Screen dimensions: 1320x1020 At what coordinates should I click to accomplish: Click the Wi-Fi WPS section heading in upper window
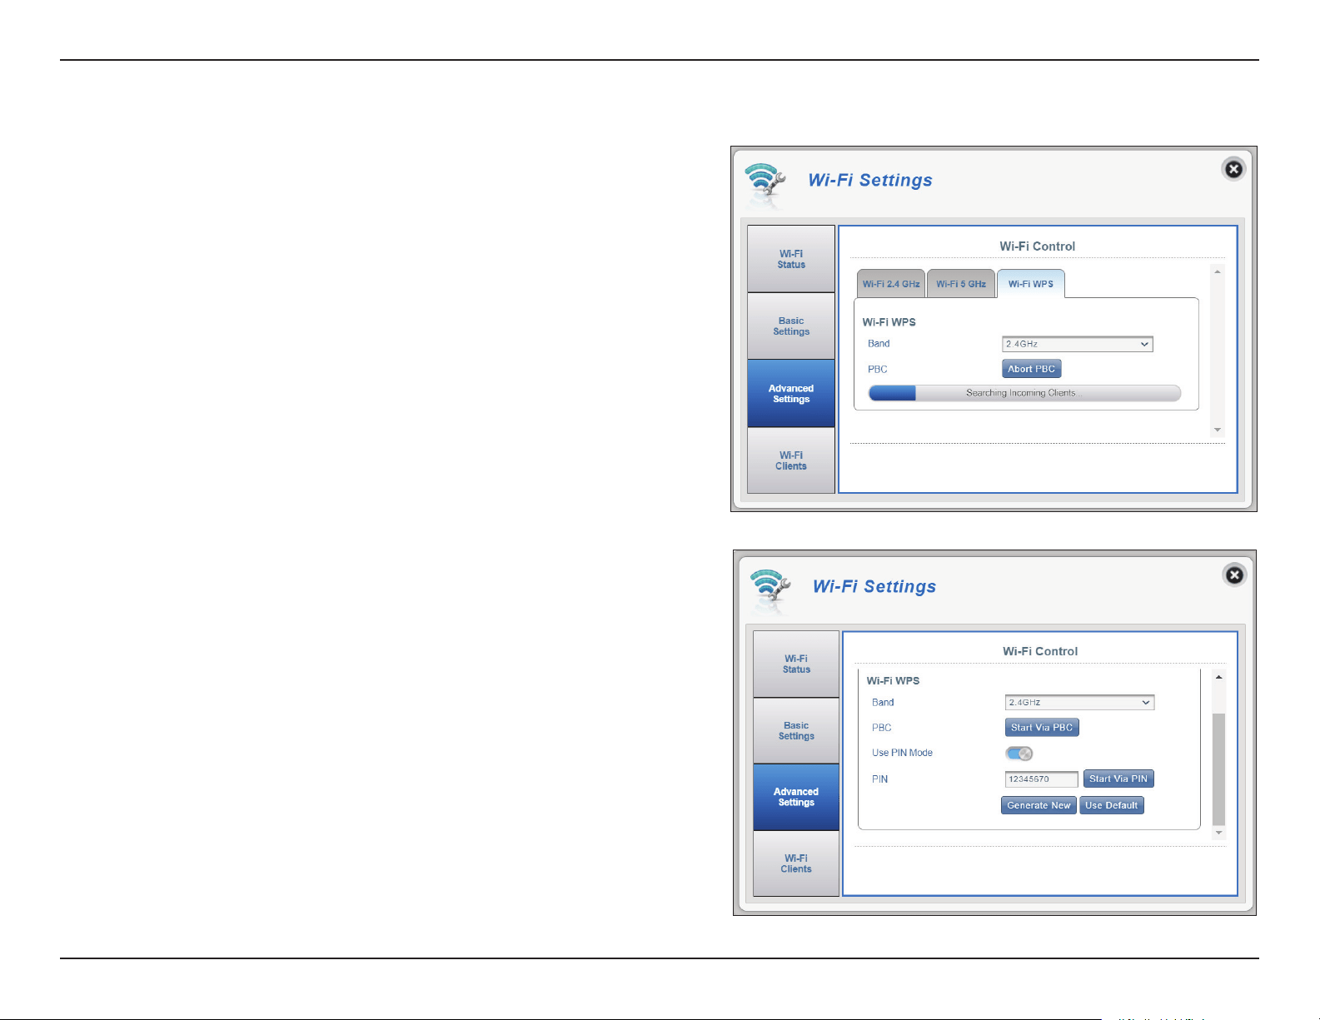pos(889,322)
